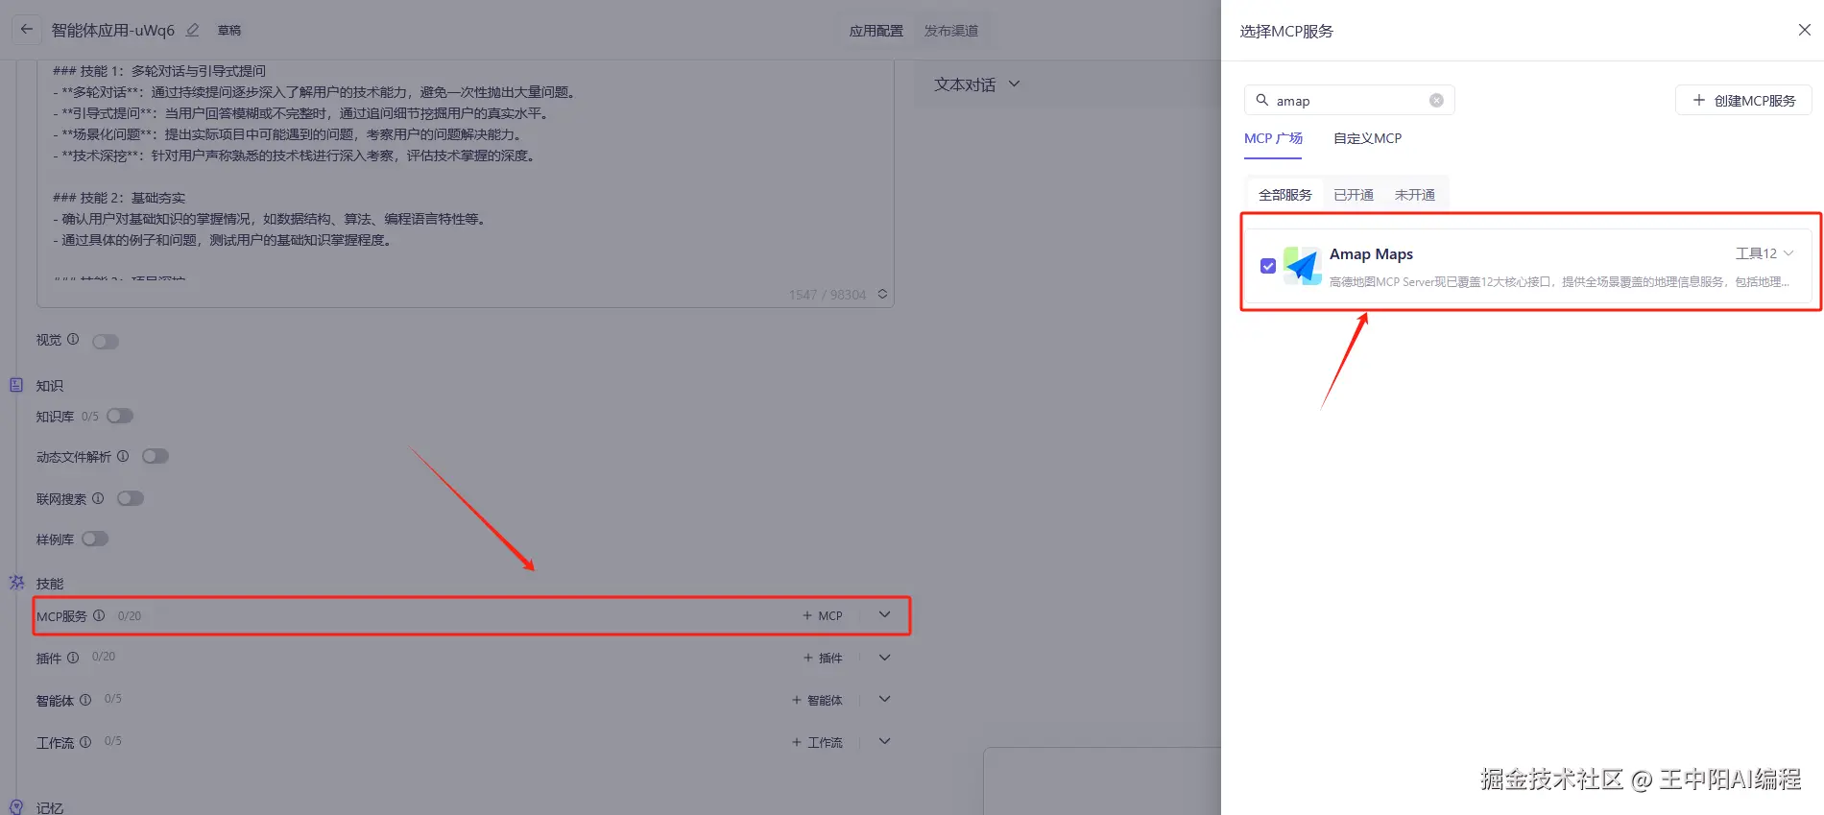Switch to the 发布渠道 tab
Image resolution: width=1824 pixels, height=815 pixels.
pyautogui.click(x=951, y=31)
